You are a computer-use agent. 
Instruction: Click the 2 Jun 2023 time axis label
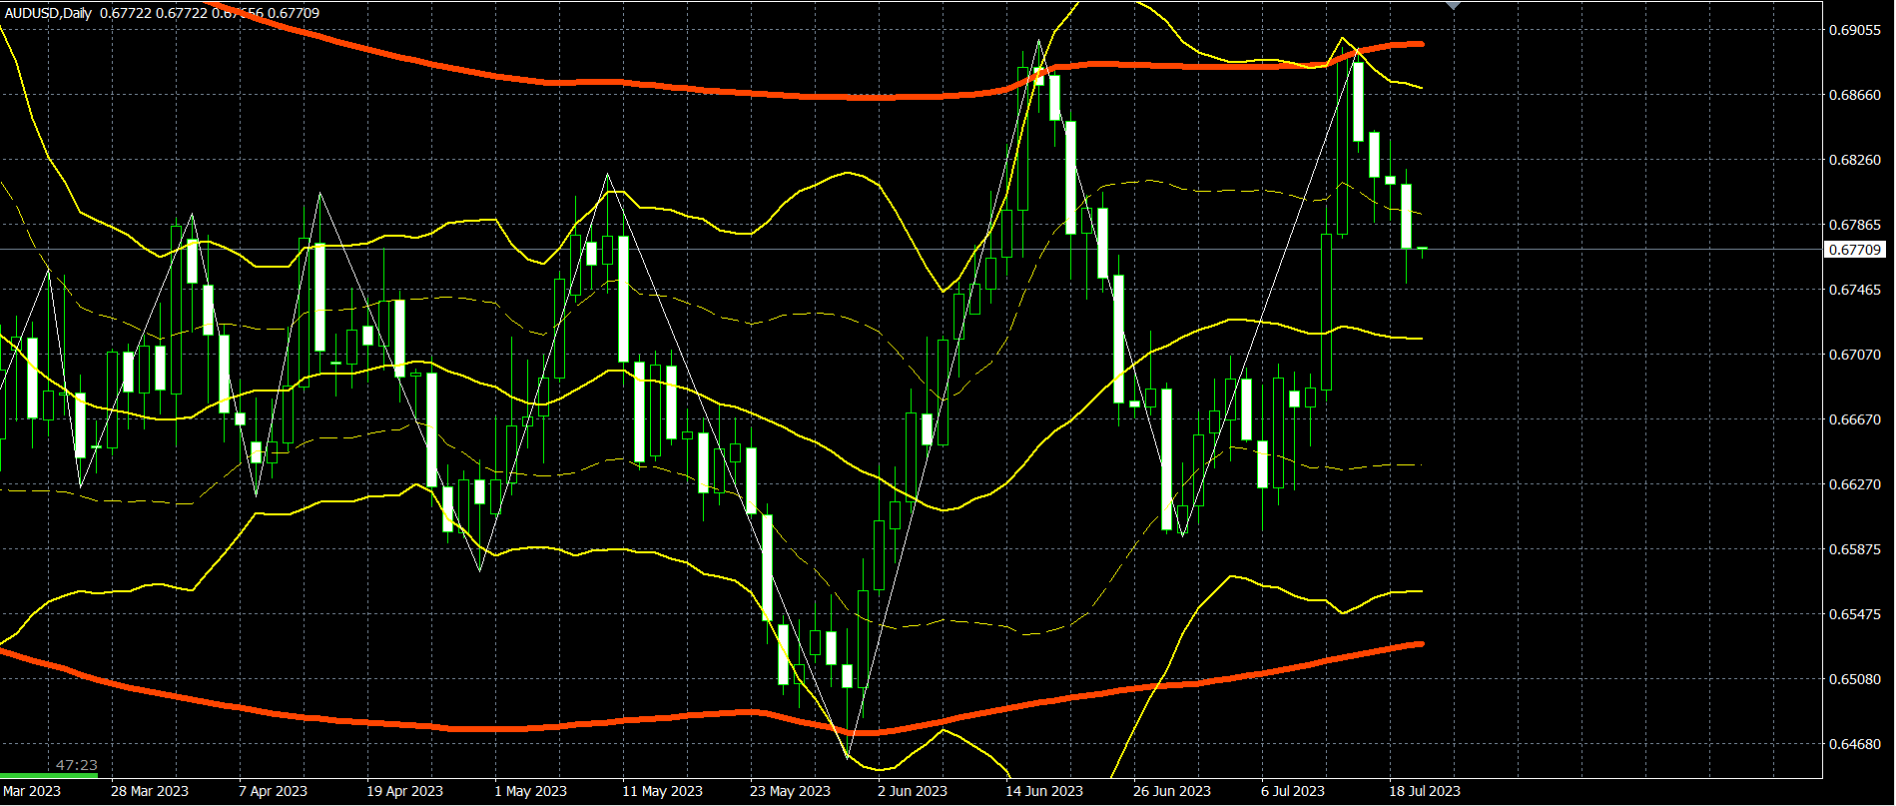tap(913, 791)
